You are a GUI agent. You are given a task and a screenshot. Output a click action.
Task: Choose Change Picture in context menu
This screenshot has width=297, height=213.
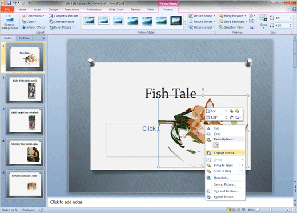click(225, 153)
